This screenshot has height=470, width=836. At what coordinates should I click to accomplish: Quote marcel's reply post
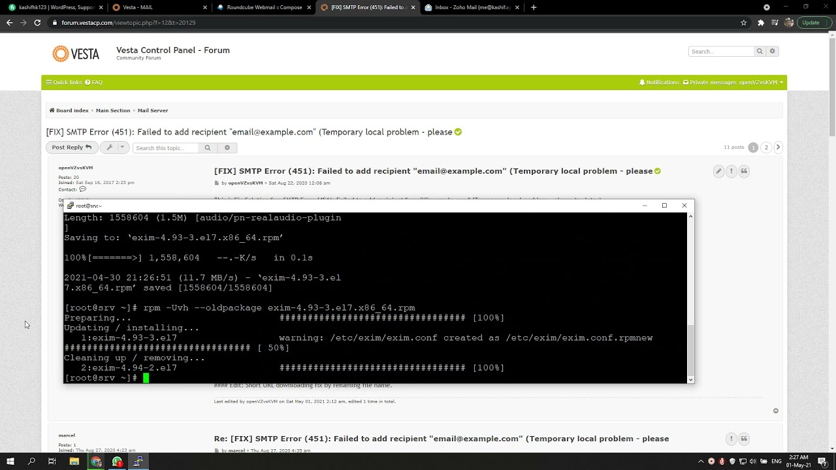coord(744,439)
